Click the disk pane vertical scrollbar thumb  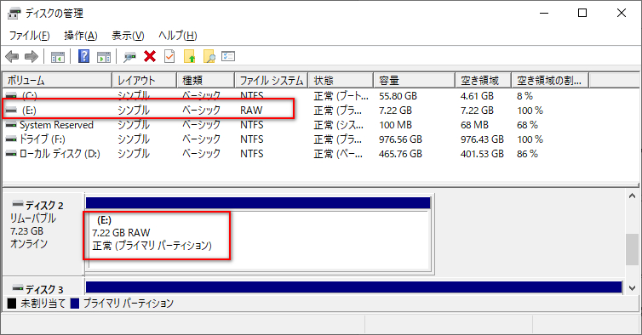632,249
